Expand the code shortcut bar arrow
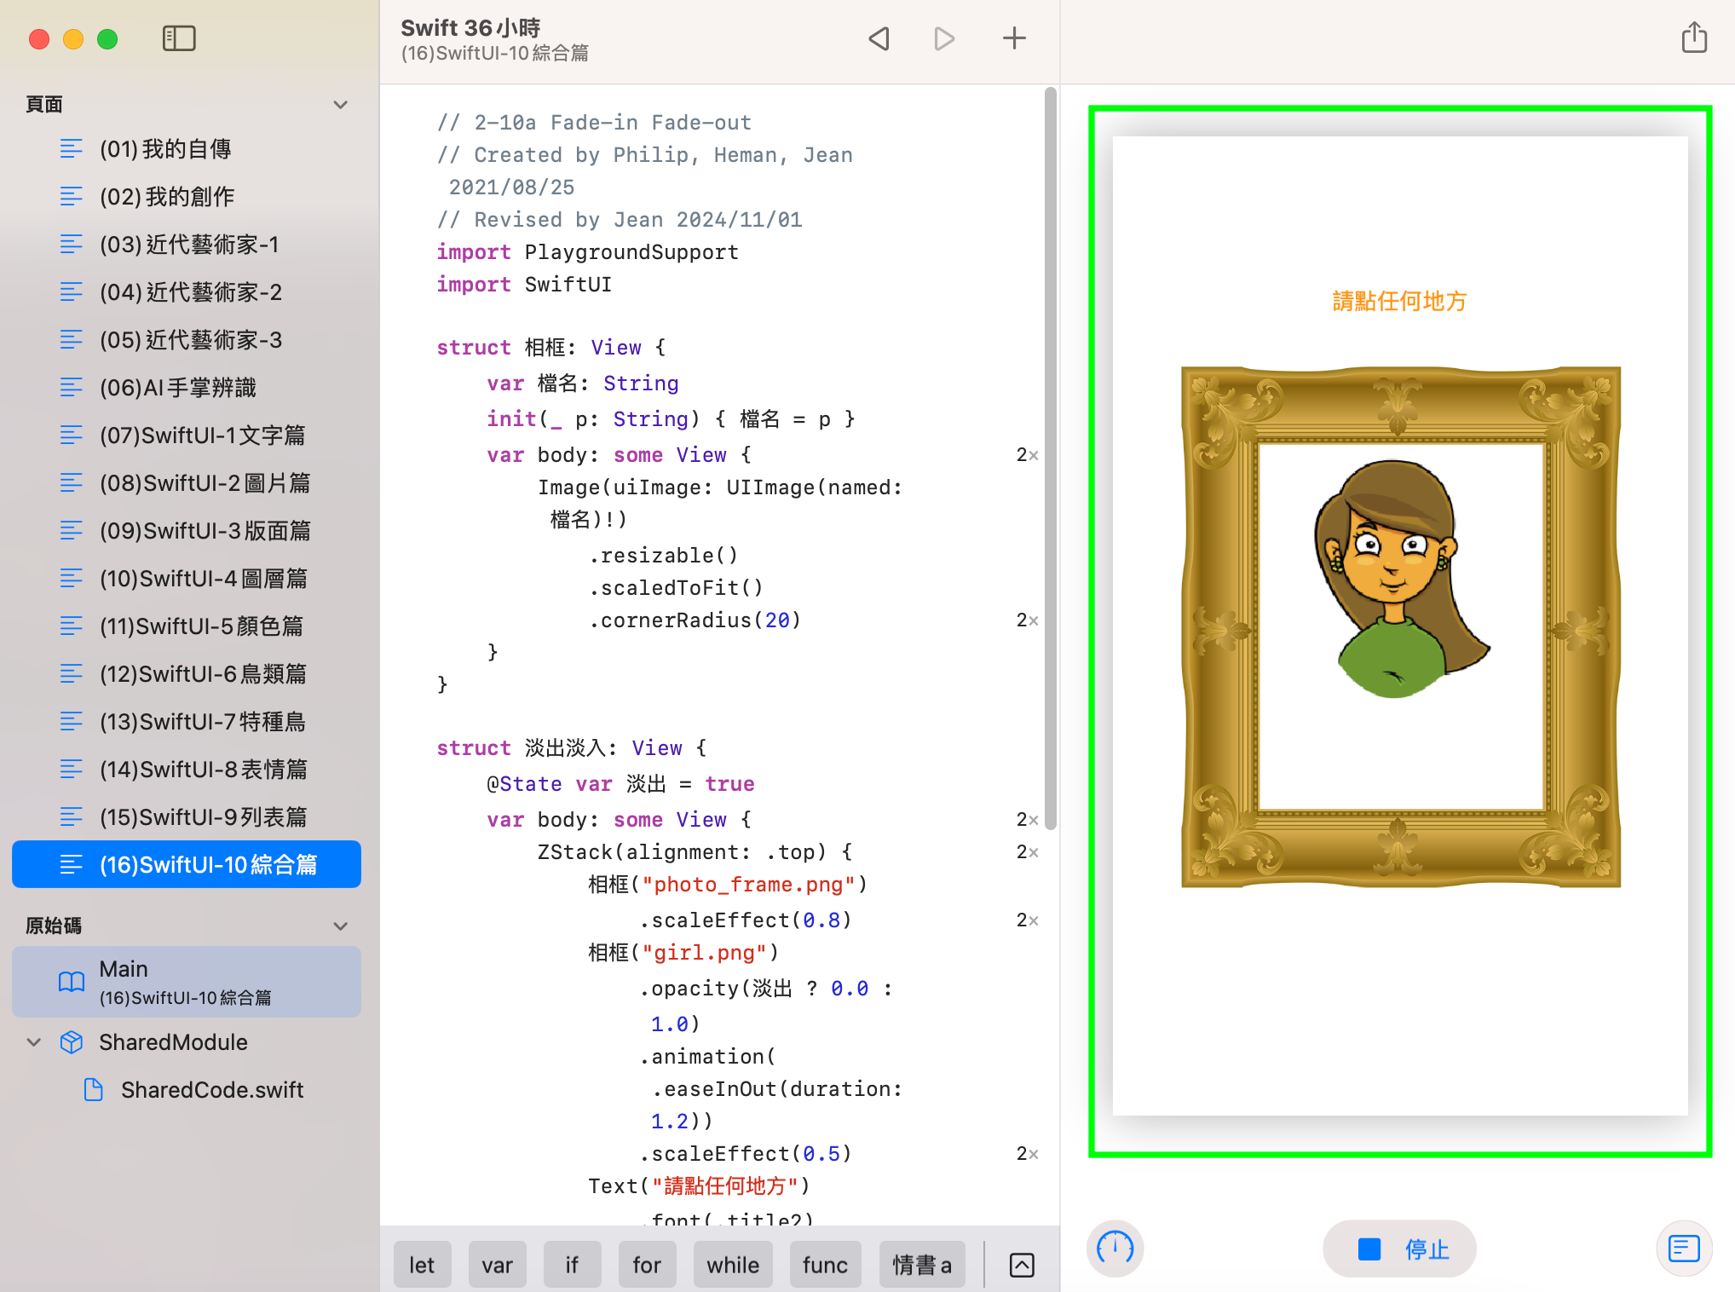The width and height of the screenshot is (1735, 1292). pyautogui.click(x=1022, y=1265)
